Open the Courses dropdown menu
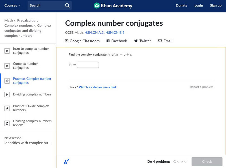This screenshot has height=168, width=226. click(x=12, y=6)
